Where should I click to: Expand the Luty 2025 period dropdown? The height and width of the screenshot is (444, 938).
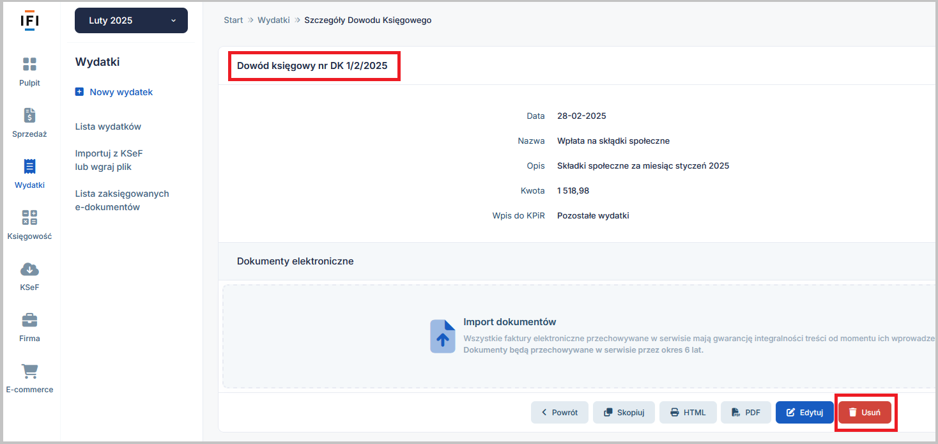click(131, 20)
